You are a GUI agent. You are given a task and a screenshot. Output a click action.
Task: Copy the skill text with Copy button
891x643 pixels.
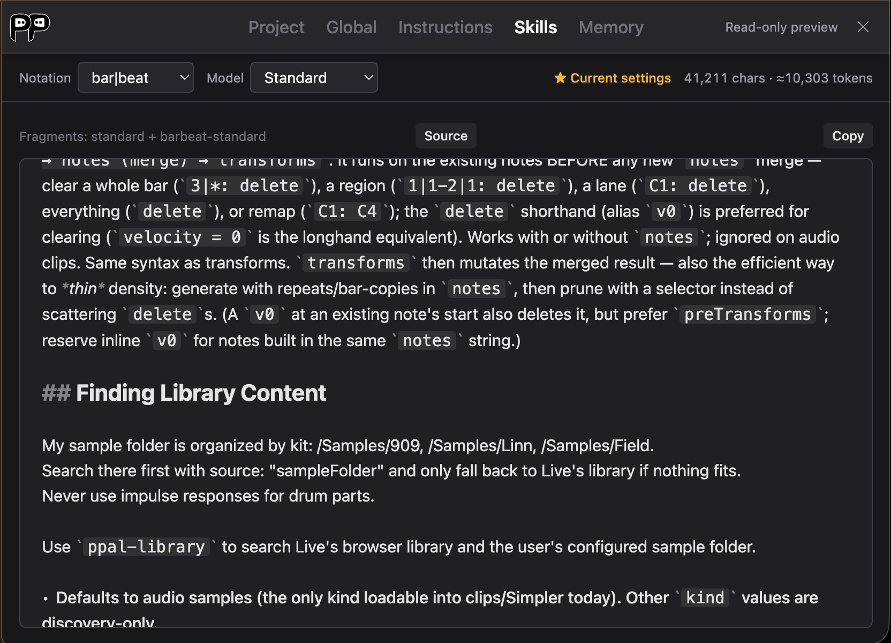click(x=848, y=136)
